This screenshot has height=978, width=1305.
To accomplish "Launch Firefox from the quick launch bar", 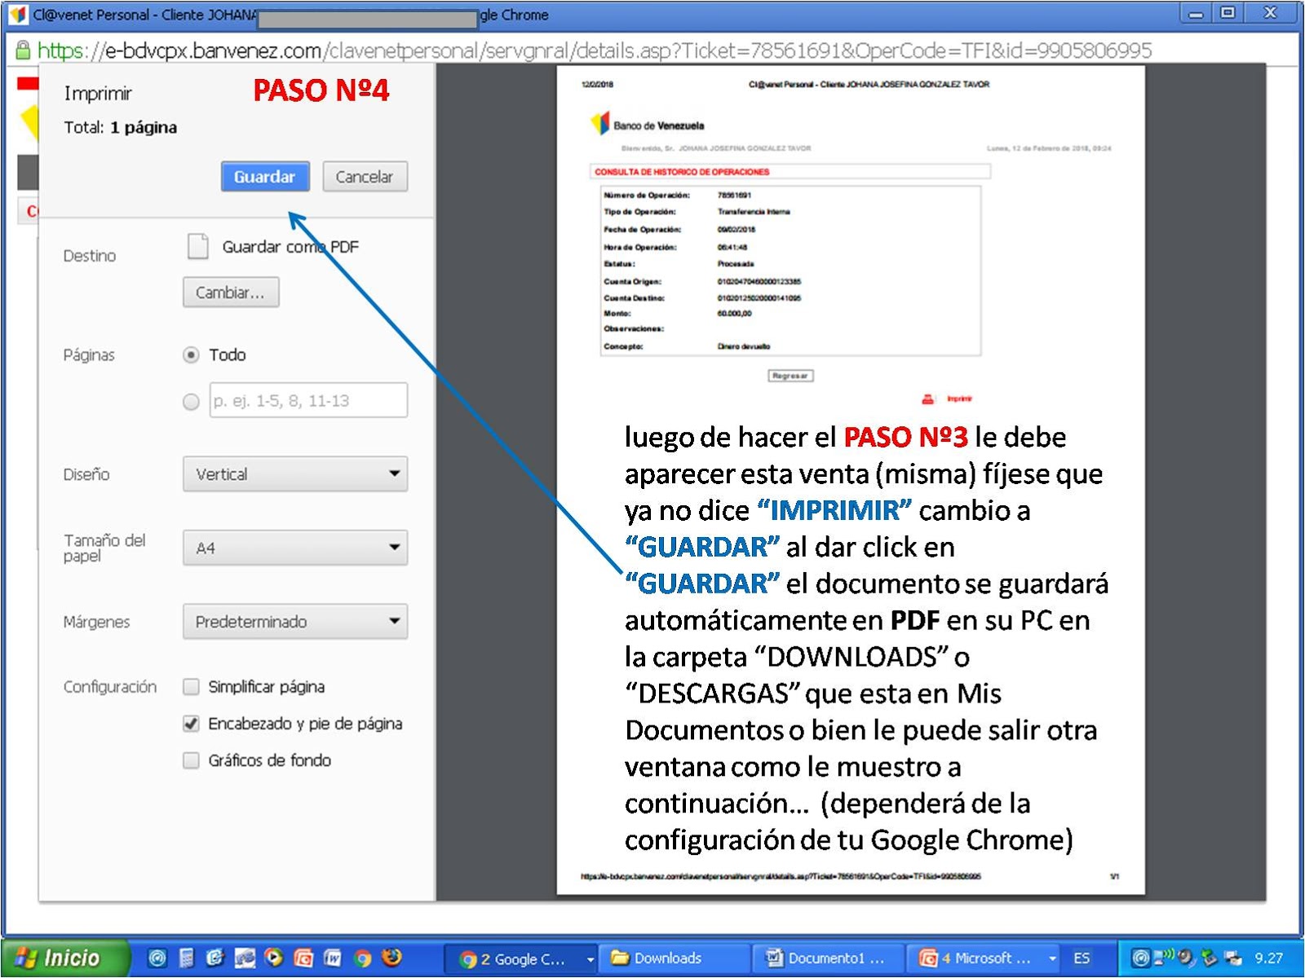I will (x=391, y=958).
